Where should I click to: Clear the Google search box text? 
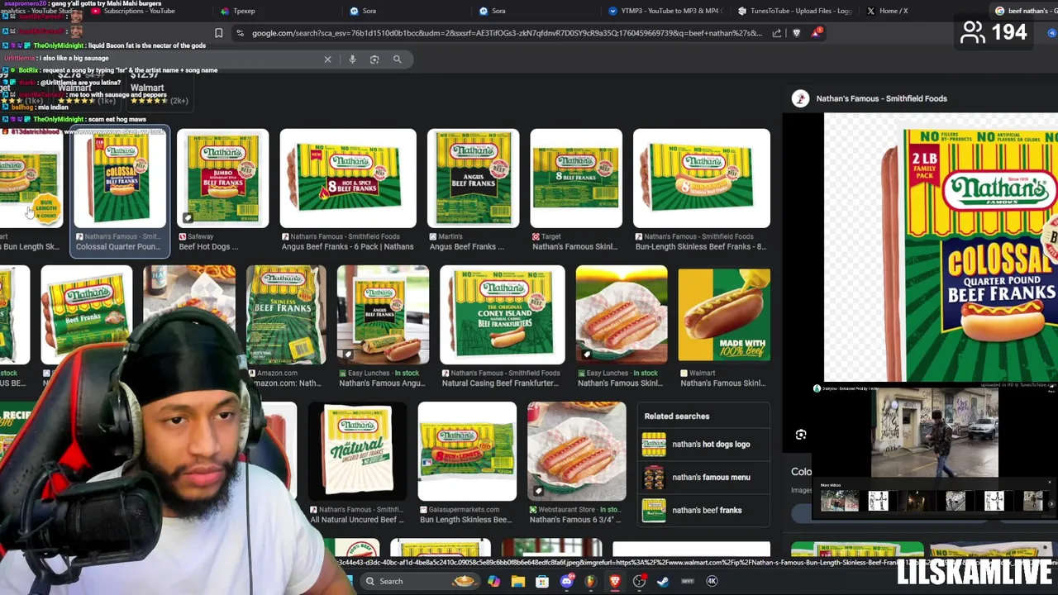point(327,59)
